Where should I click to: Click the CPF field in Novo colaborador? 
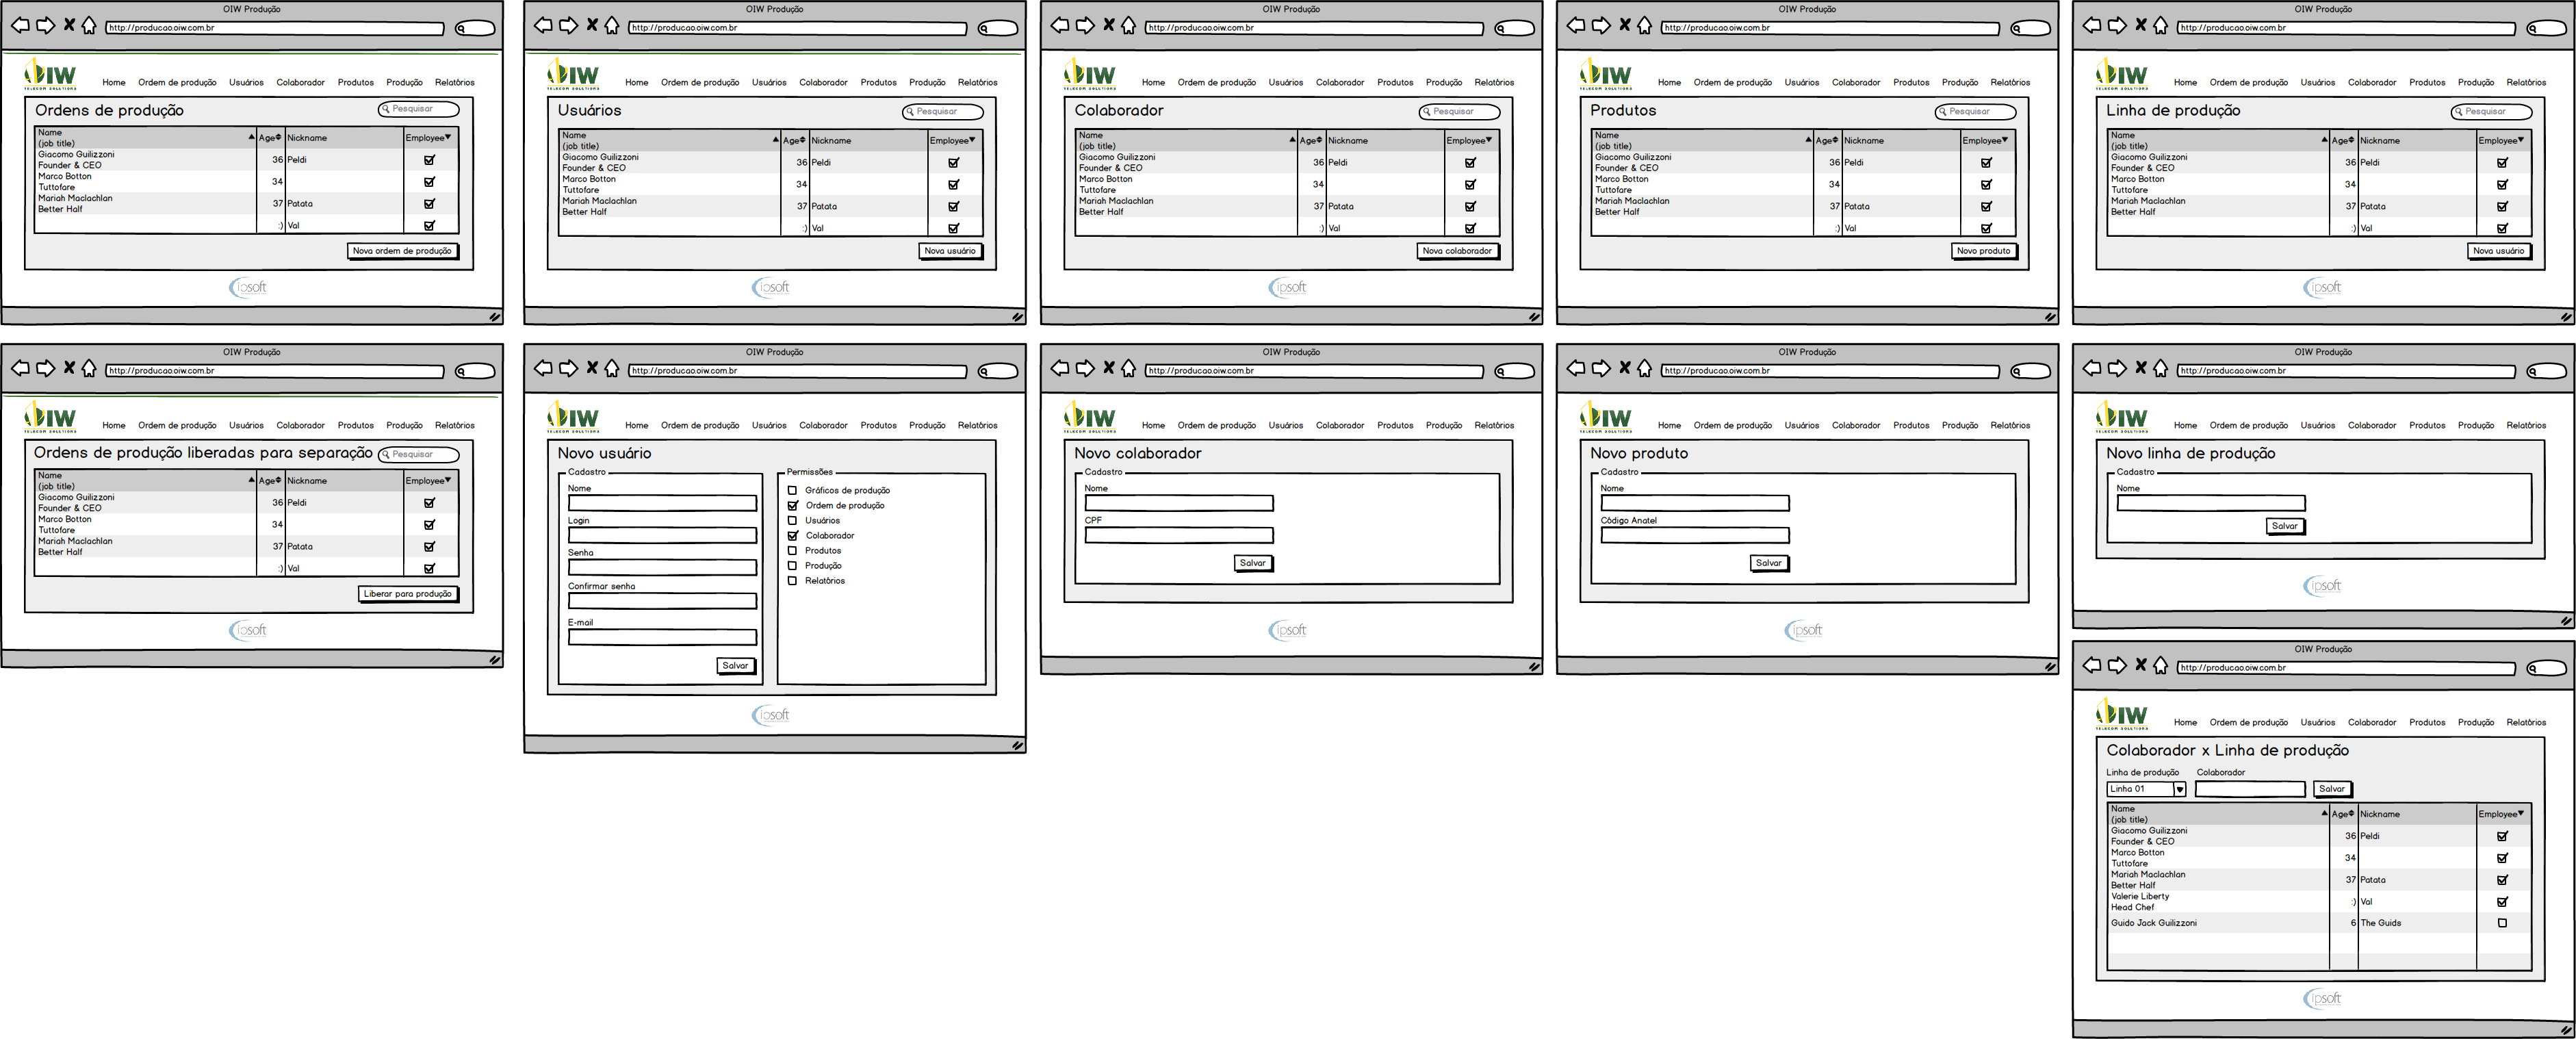pyautogui.click(x=1179, y=535)
